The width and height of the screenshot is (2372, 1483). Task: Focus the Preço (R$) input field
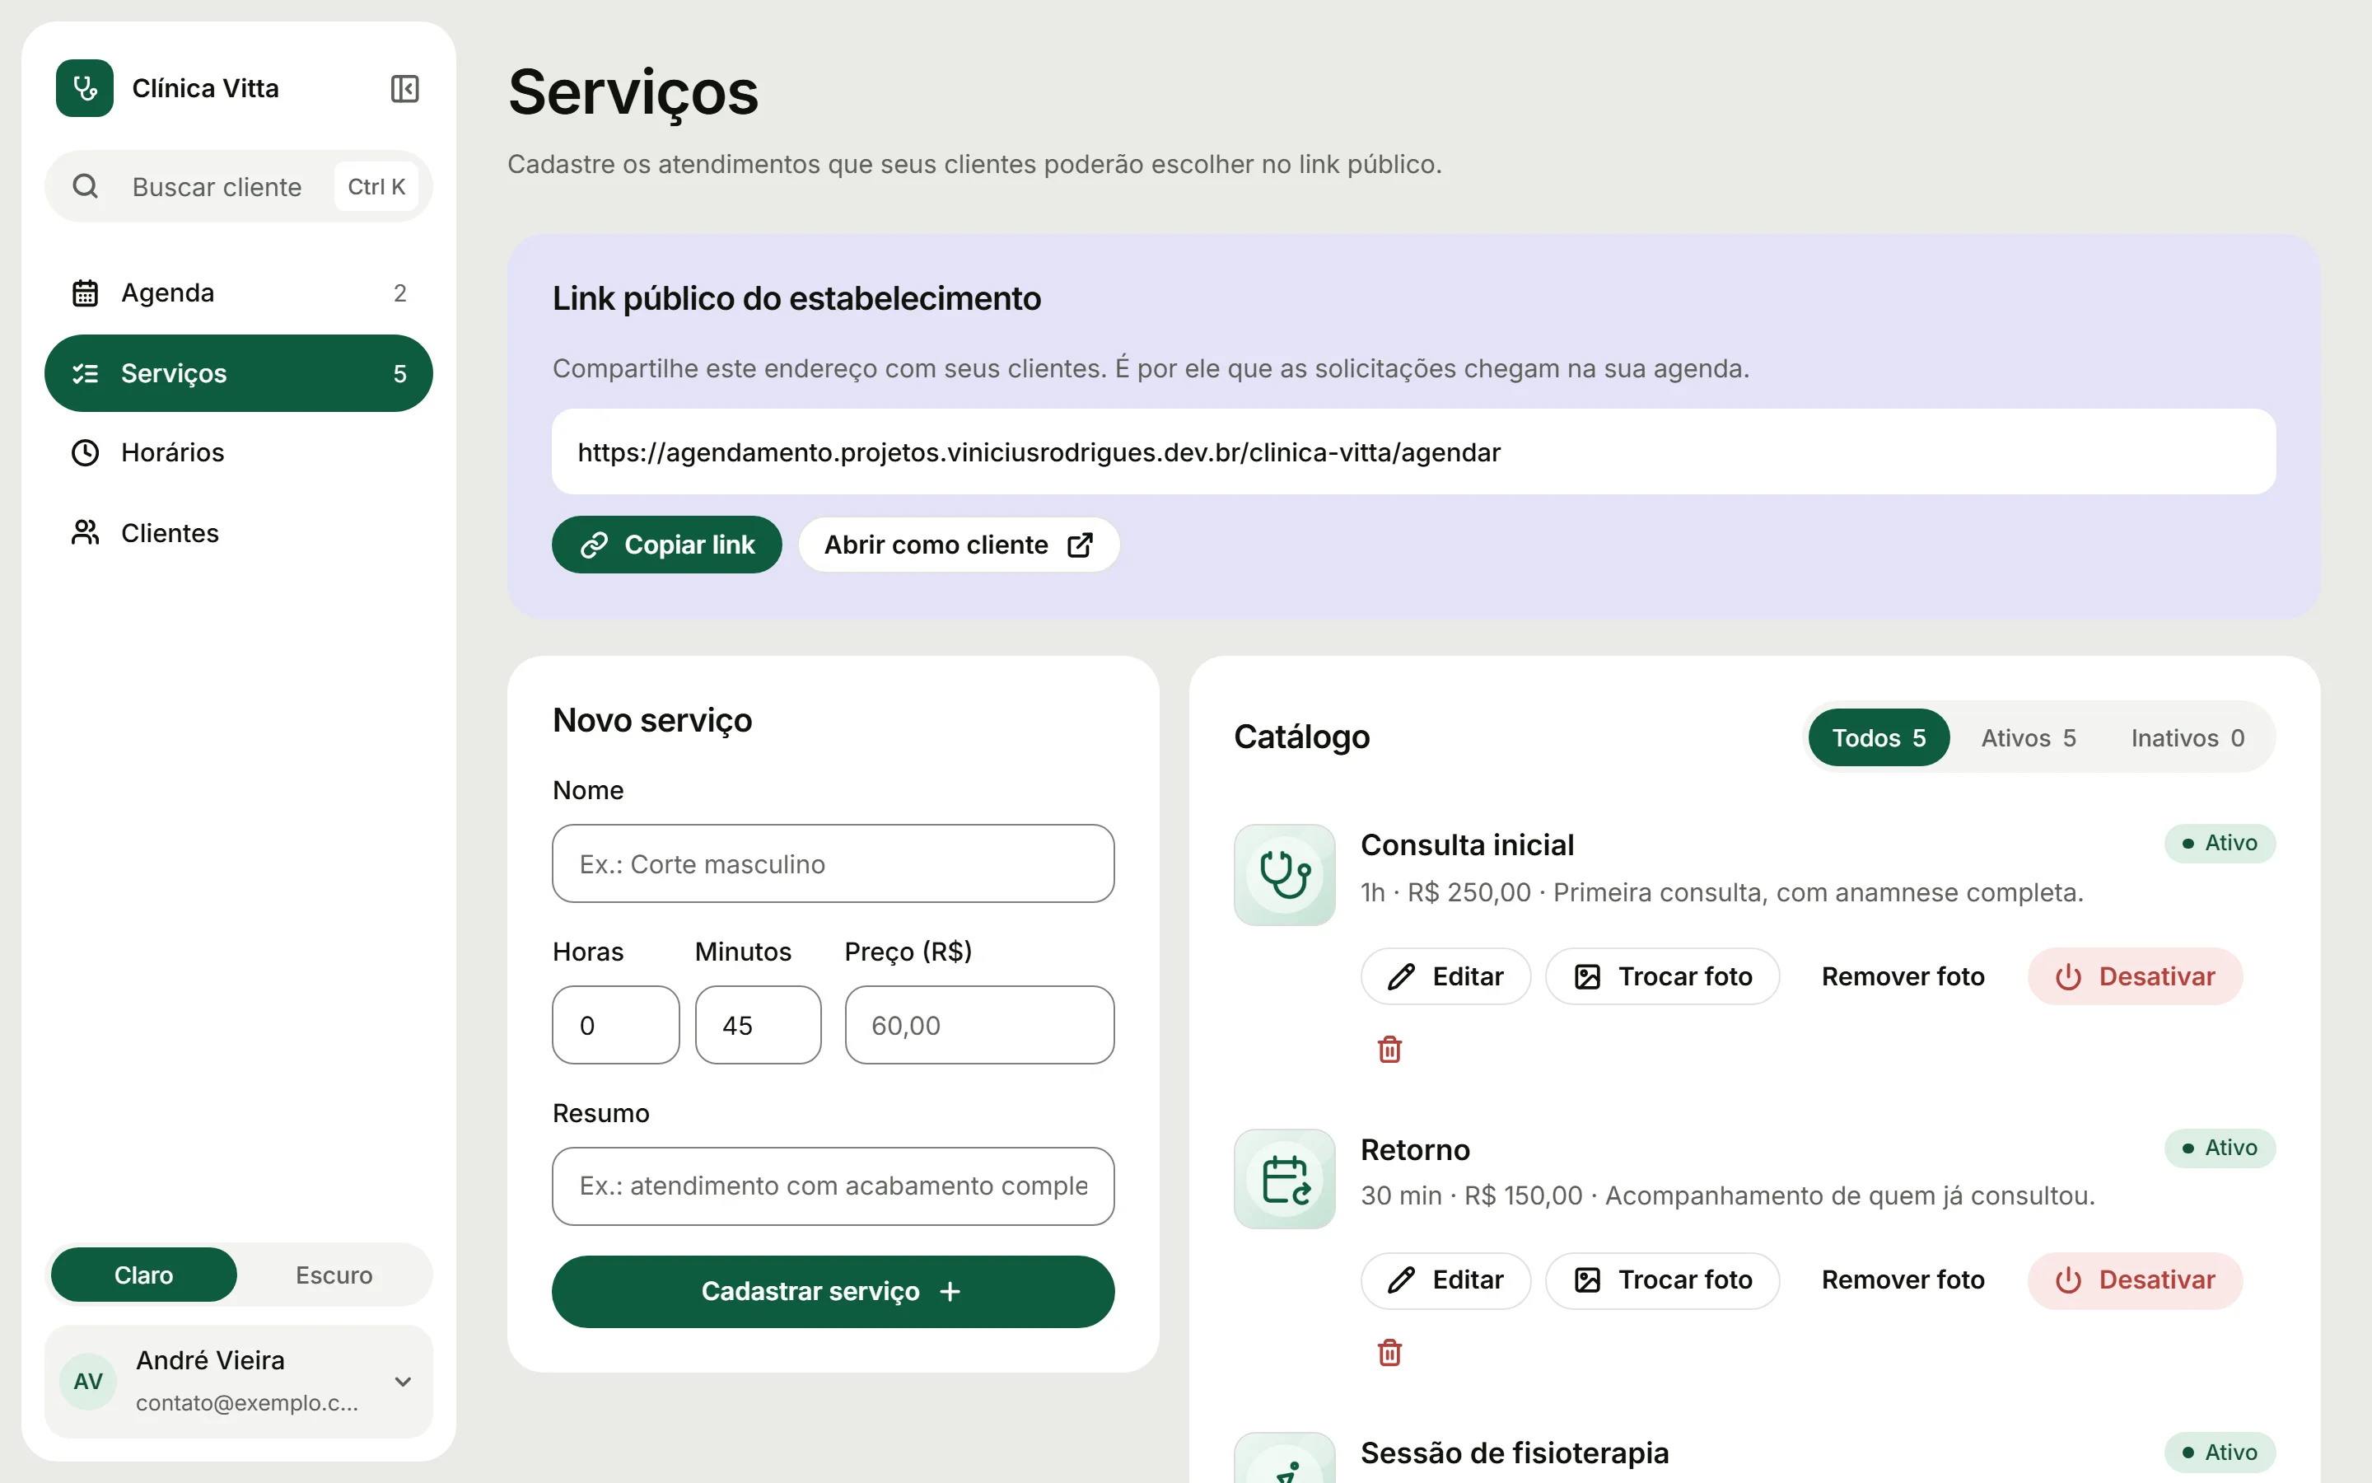tap(979, 1025)
